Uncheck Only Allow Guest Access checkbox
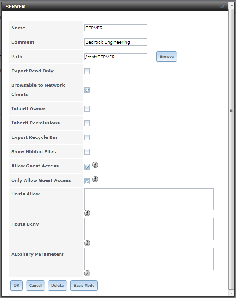Viewport: 236px width, 298px height. click(87, 181)
